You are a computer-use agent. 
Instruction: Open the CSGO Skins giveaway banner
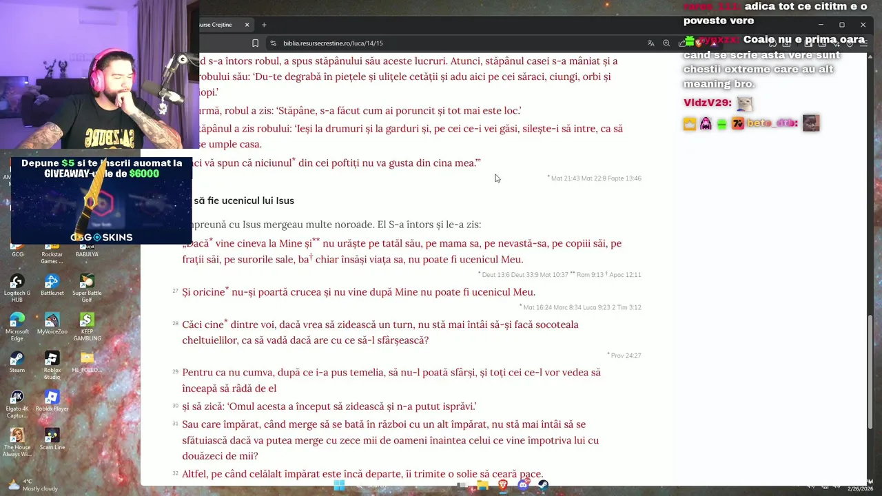click(x=101, y=200)
